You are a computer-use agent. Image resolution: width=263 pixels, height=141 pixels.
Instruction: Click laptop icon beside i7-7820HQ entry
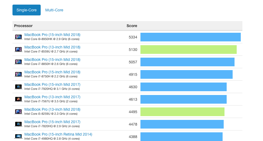pos(18,124)
